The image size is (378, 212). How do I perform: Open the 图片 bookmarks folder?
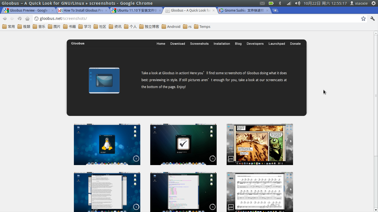click(x=54, y=26)
